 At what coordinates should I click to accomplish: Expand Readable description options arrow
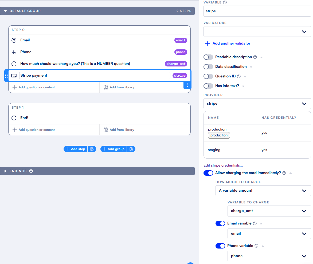click(x=261, y=57)
